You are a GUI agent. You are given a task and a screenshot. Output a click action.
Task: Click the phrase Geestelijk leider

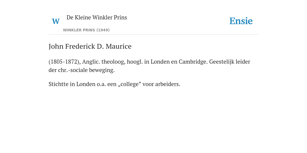(230, 62)
